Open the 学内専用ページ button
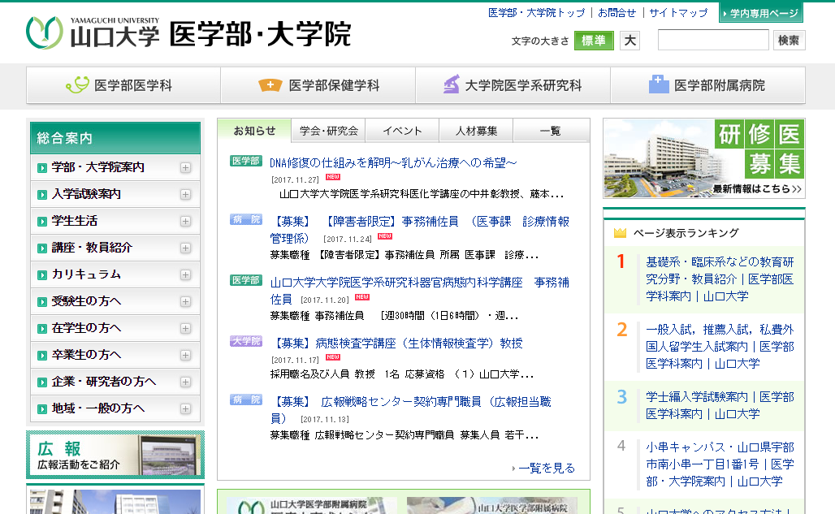 coord(761,13)
